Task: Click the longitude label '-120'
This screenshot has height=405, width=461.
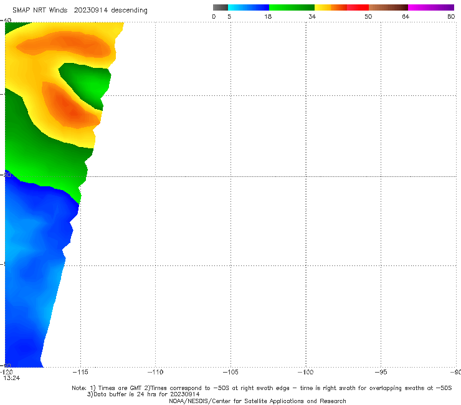Action: click(6, 373)
